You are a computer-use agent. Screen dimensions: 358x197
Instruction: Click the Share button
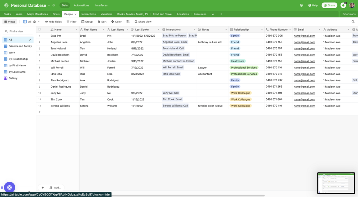330,5
